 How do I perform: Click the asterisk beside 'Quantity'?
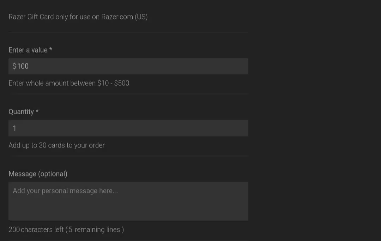point(37,111)
